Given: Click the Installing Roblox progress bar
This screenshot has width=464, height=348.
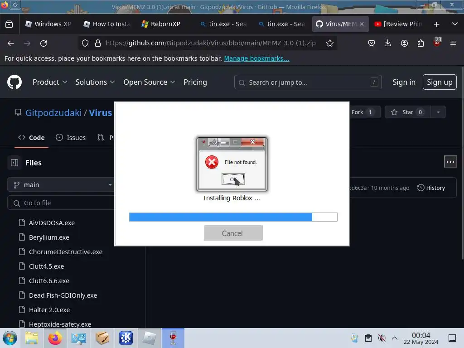Looking at the screenshot, I should pos(233,217).
